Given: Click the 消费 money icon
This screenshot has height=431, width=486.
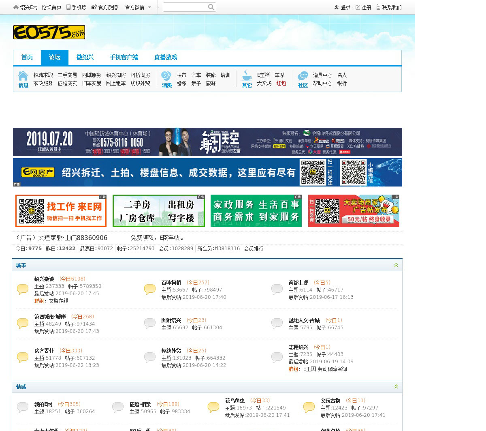Looking at the screenshot, I should point(166,76).
